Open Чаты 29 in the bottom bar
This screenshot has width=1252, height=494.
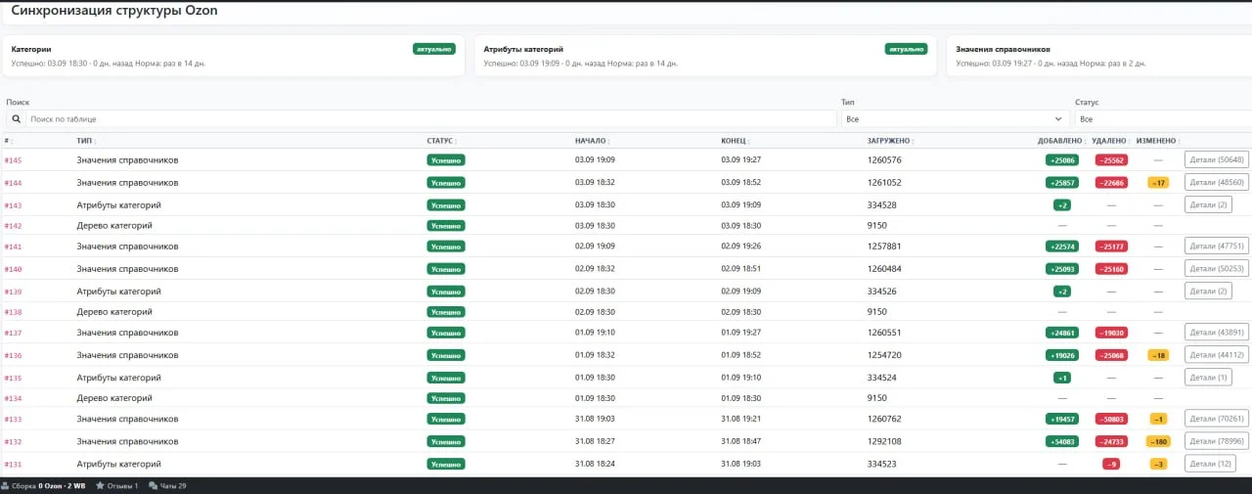coord(167,486)
